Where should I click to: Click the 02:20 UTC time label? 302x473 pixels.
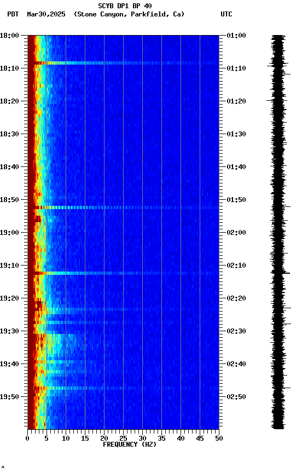pyautogui.click(x=236, y=298)
